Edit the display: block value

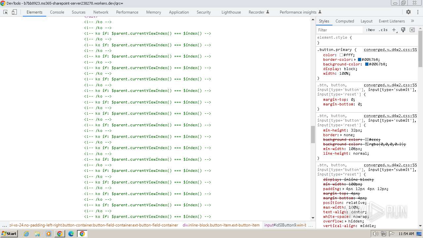(x=350, y=69)
